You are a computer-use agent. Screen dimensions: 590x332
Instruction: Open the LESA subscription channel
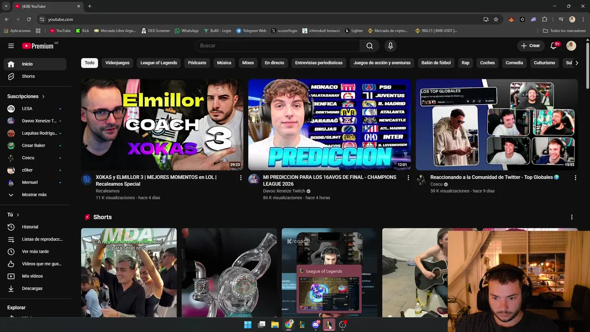click(x=35, y=108)
